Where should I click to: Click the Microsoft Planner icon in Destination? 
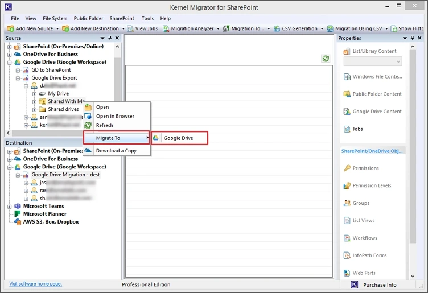pyautogui.click(x=18, y=214)
